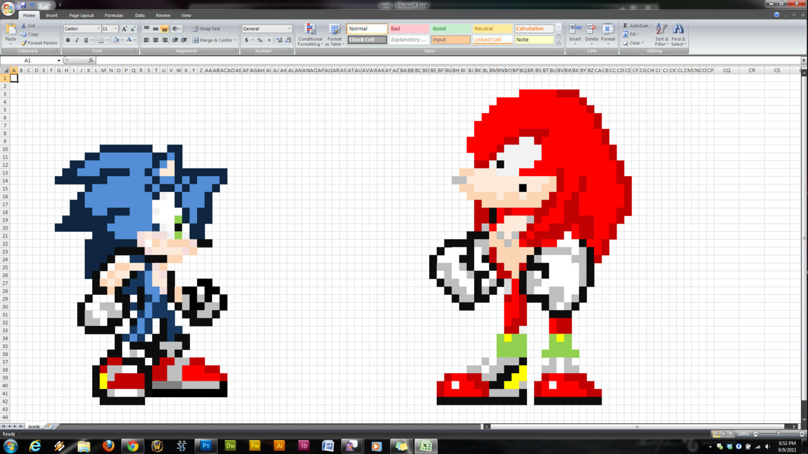
Task: Activate Wrap Text
Action: pos(208,28)
